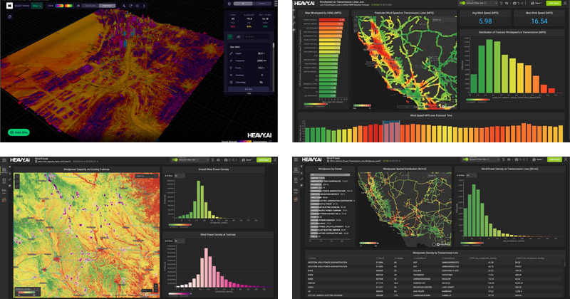Click the green Add Site button
This screenshot has height=299, width=570.
click(19, 132)
